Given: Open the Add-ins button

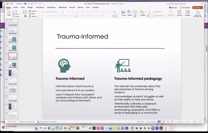Looking at the screenshot, I should pos(179,13).
